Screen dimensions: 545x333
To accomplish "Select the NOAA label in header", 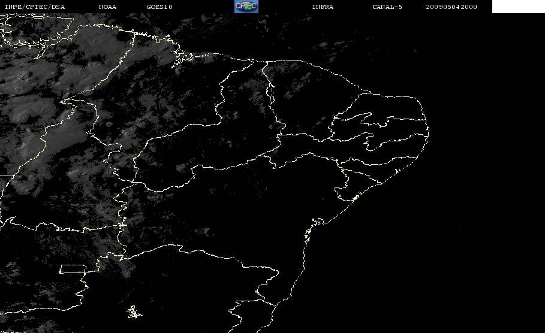I will 107,7.
